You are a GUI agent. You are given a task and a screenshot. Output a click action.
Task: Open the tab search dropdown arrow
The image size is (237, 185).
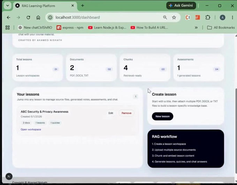tap(8, 6)
